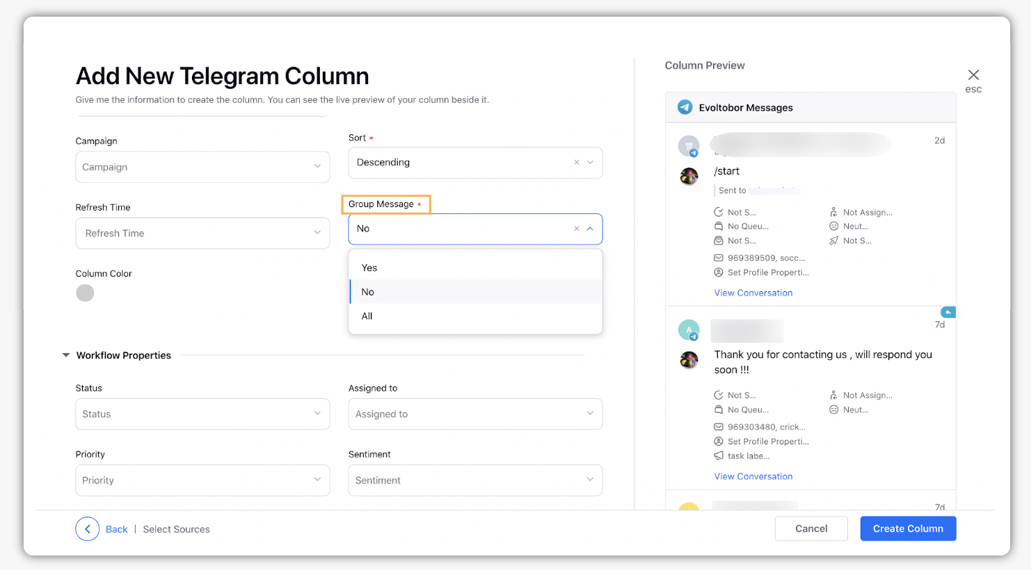Clear the No value in Group Message
The height and width of the screenshot is (570, 1031).
pos(576,229)
